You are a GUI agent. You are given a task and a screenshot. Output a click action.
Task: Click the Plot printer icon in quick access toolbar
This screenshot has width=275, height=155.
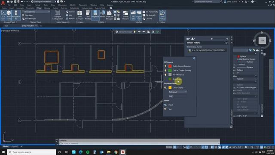[58, 2]
